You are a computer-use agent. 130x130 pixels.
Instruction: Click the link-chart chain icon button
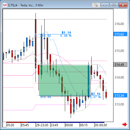[x=96, y=5]
